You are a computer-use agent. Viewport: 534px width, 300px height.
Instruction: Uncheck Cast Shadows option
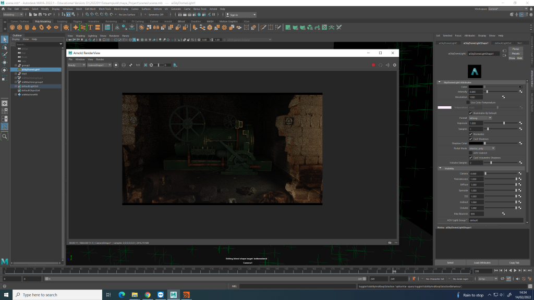click(x=471, y=139)
